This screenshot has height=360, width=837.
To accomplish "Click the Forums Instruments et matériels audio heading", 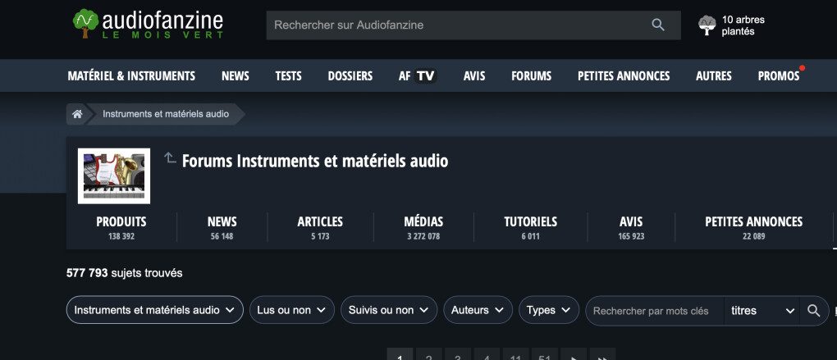I will [x=315, y=161].
